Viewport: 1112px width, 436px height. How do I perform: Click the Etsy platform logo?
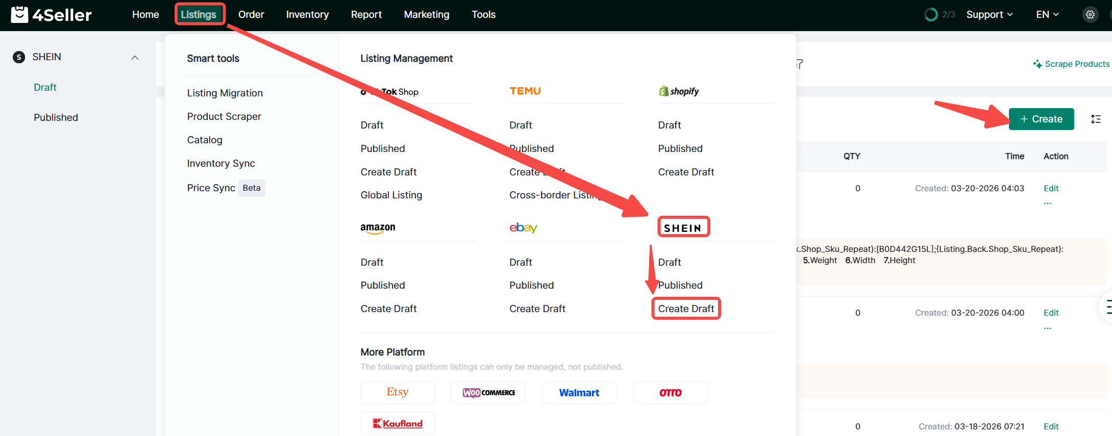tap(398, 393)
